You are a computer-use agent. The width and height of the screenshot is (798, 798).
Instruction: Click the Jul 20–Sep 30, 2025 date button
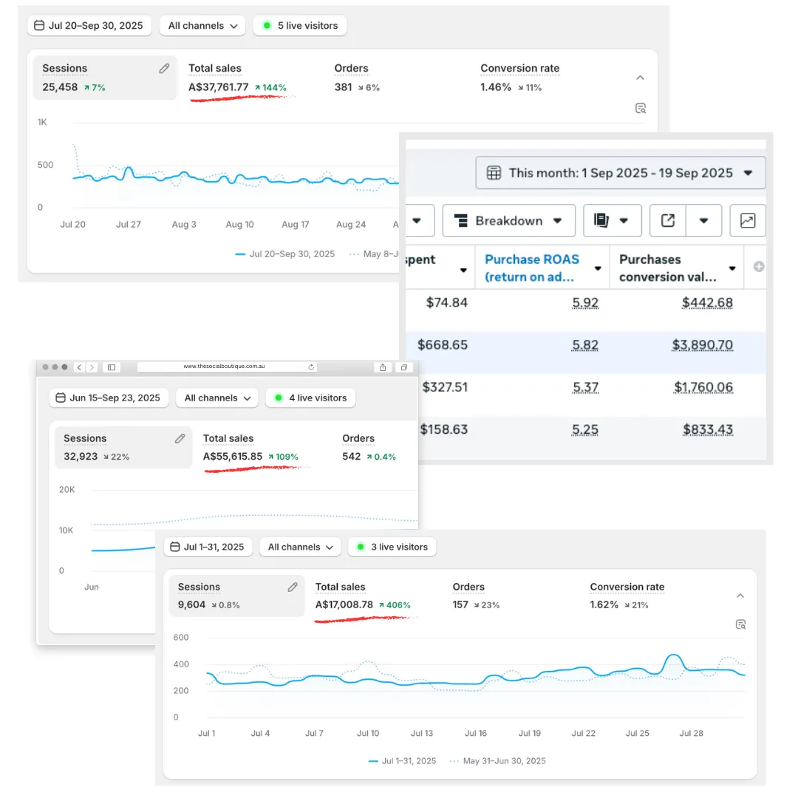click(89, 25)
